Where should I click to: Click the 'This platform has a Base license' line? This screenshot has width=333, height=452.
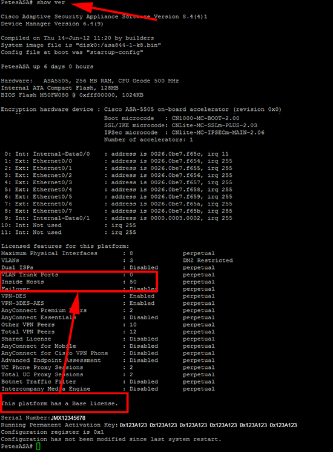click(59, 404)
